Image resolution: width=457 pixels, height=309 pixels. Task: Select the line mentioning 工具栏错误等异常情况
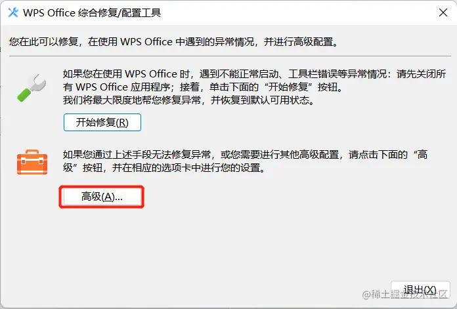click(x=254, y=74)
